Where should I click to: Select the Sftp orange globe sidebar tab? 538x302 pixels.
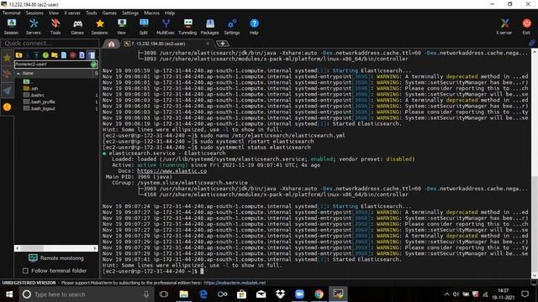coord(7,107)
